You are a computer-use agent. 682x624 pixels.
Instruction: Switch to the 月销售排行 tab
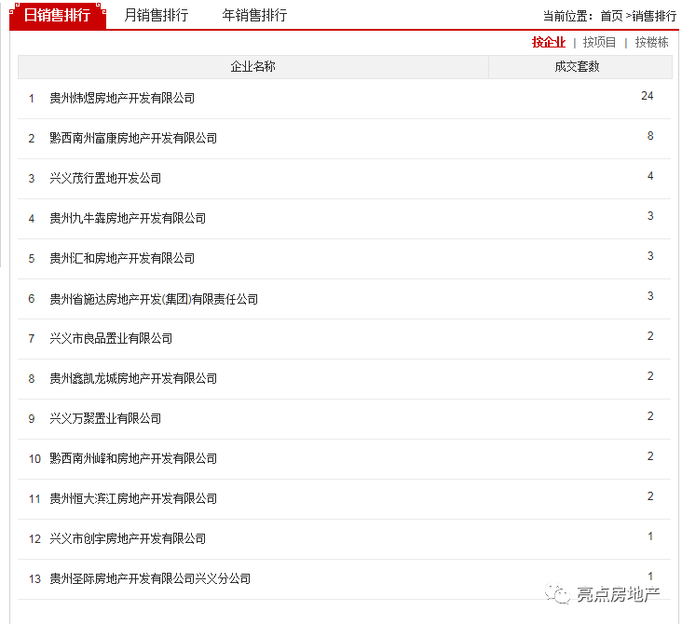(157, 15)
